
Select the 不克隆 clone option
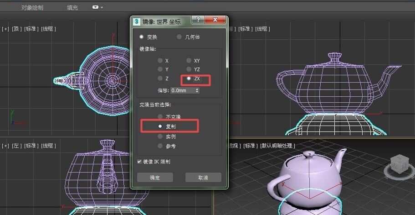click(169, 117)
